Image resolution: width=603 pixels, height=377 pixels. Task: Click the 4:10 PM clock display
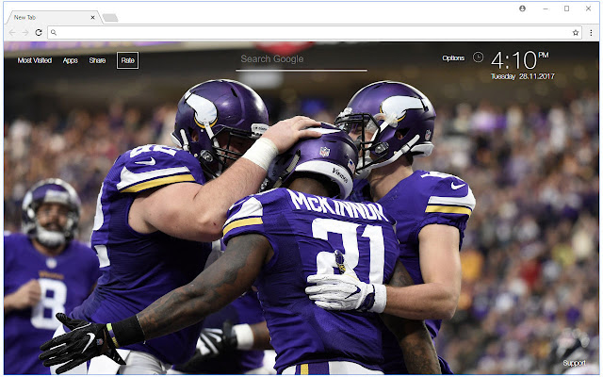(x=519, y=60)
